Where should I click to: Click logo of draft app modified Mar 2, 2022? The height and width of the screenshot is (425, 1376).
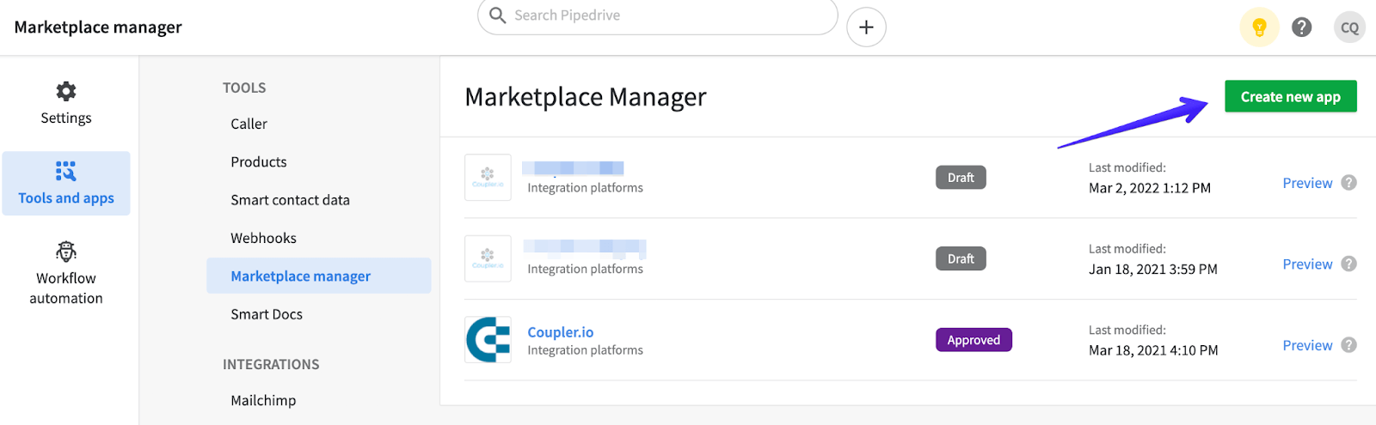pos(488,177)
